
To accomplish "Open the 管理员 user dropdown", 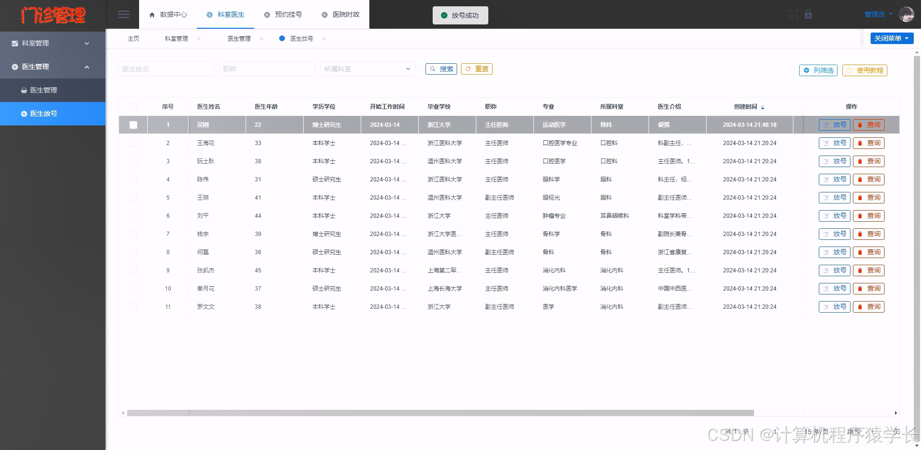I will (x=878, y=14).
